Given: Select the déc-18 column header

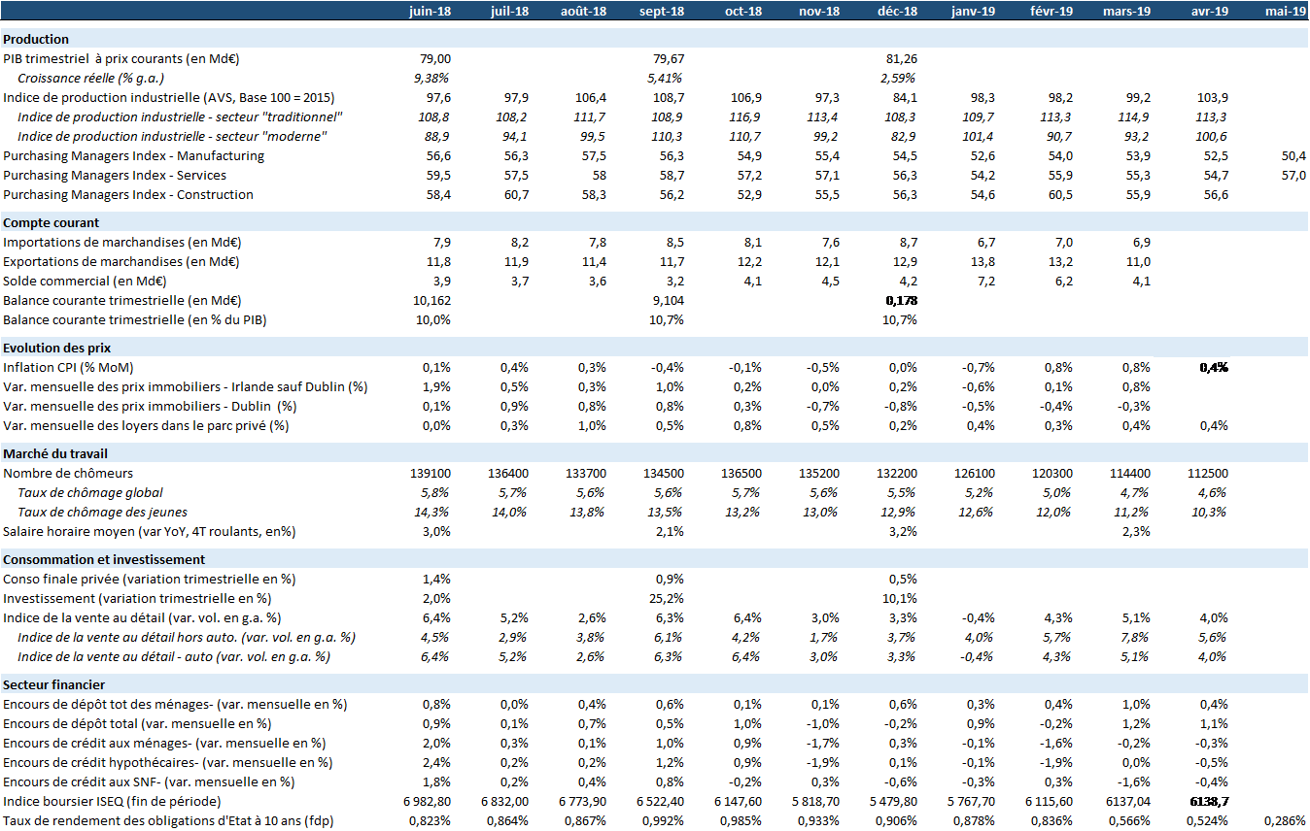Looking at the screenshot, I should (x=898, y=11).
